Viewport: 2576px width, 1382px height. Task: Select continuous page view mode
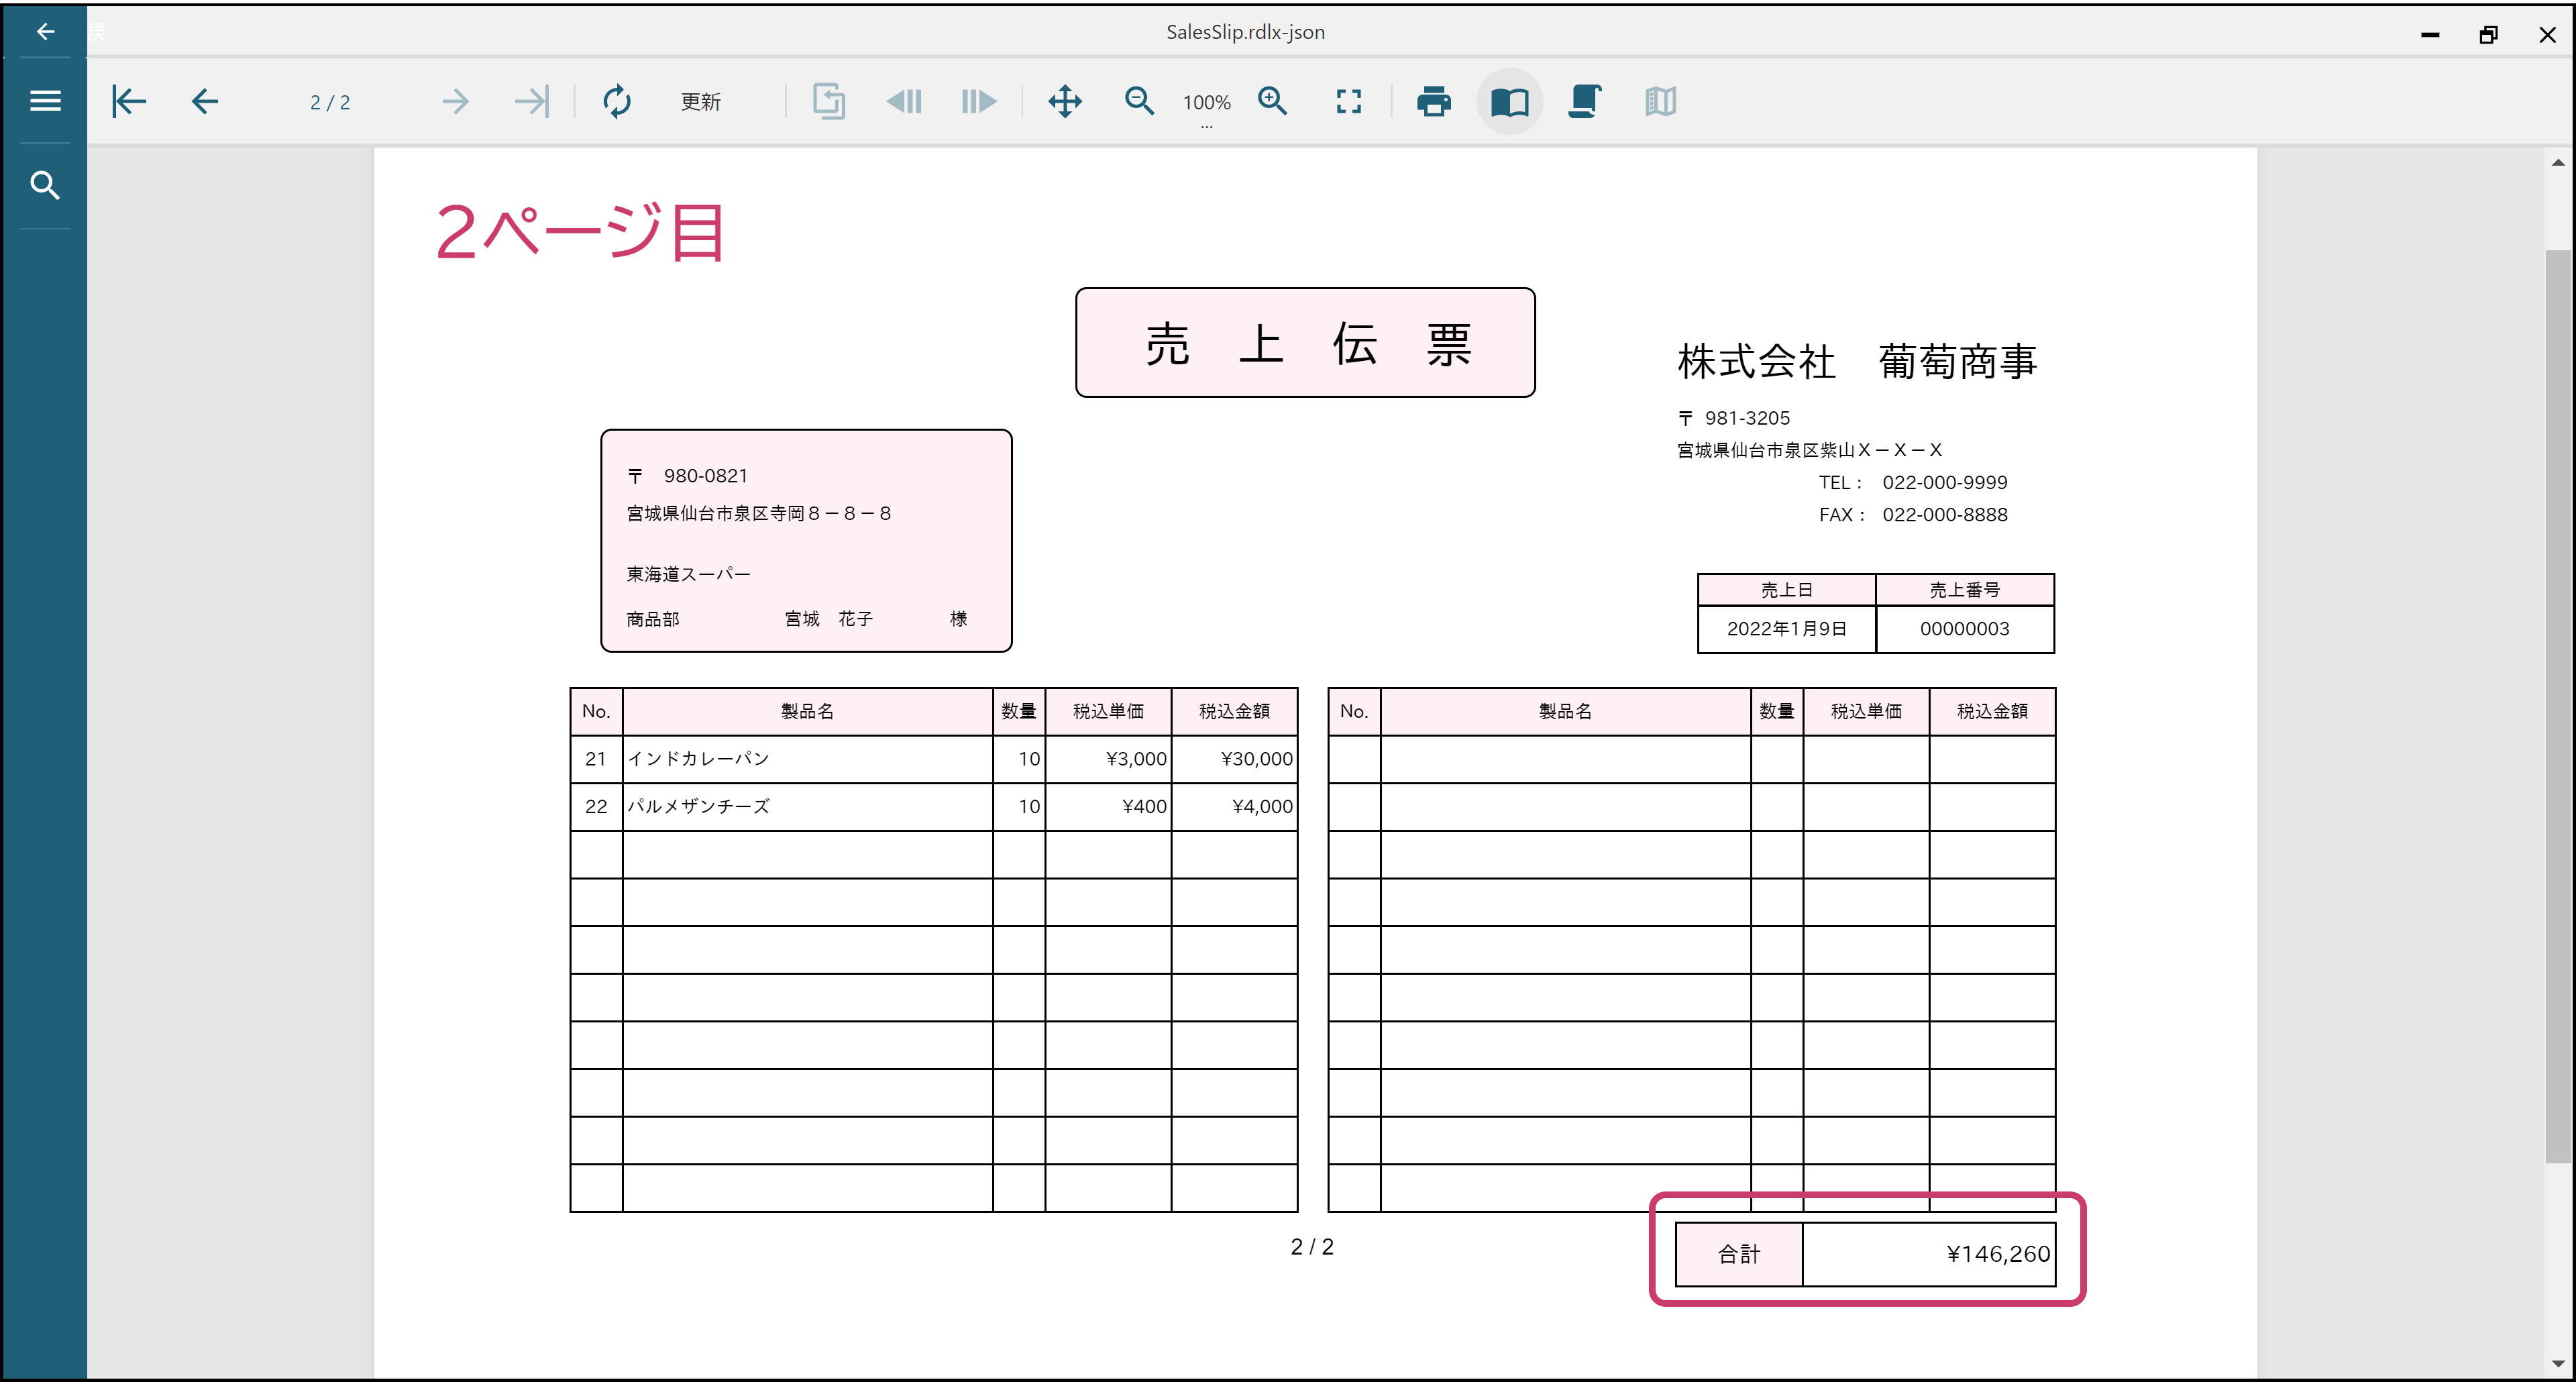coord(1584,101)
